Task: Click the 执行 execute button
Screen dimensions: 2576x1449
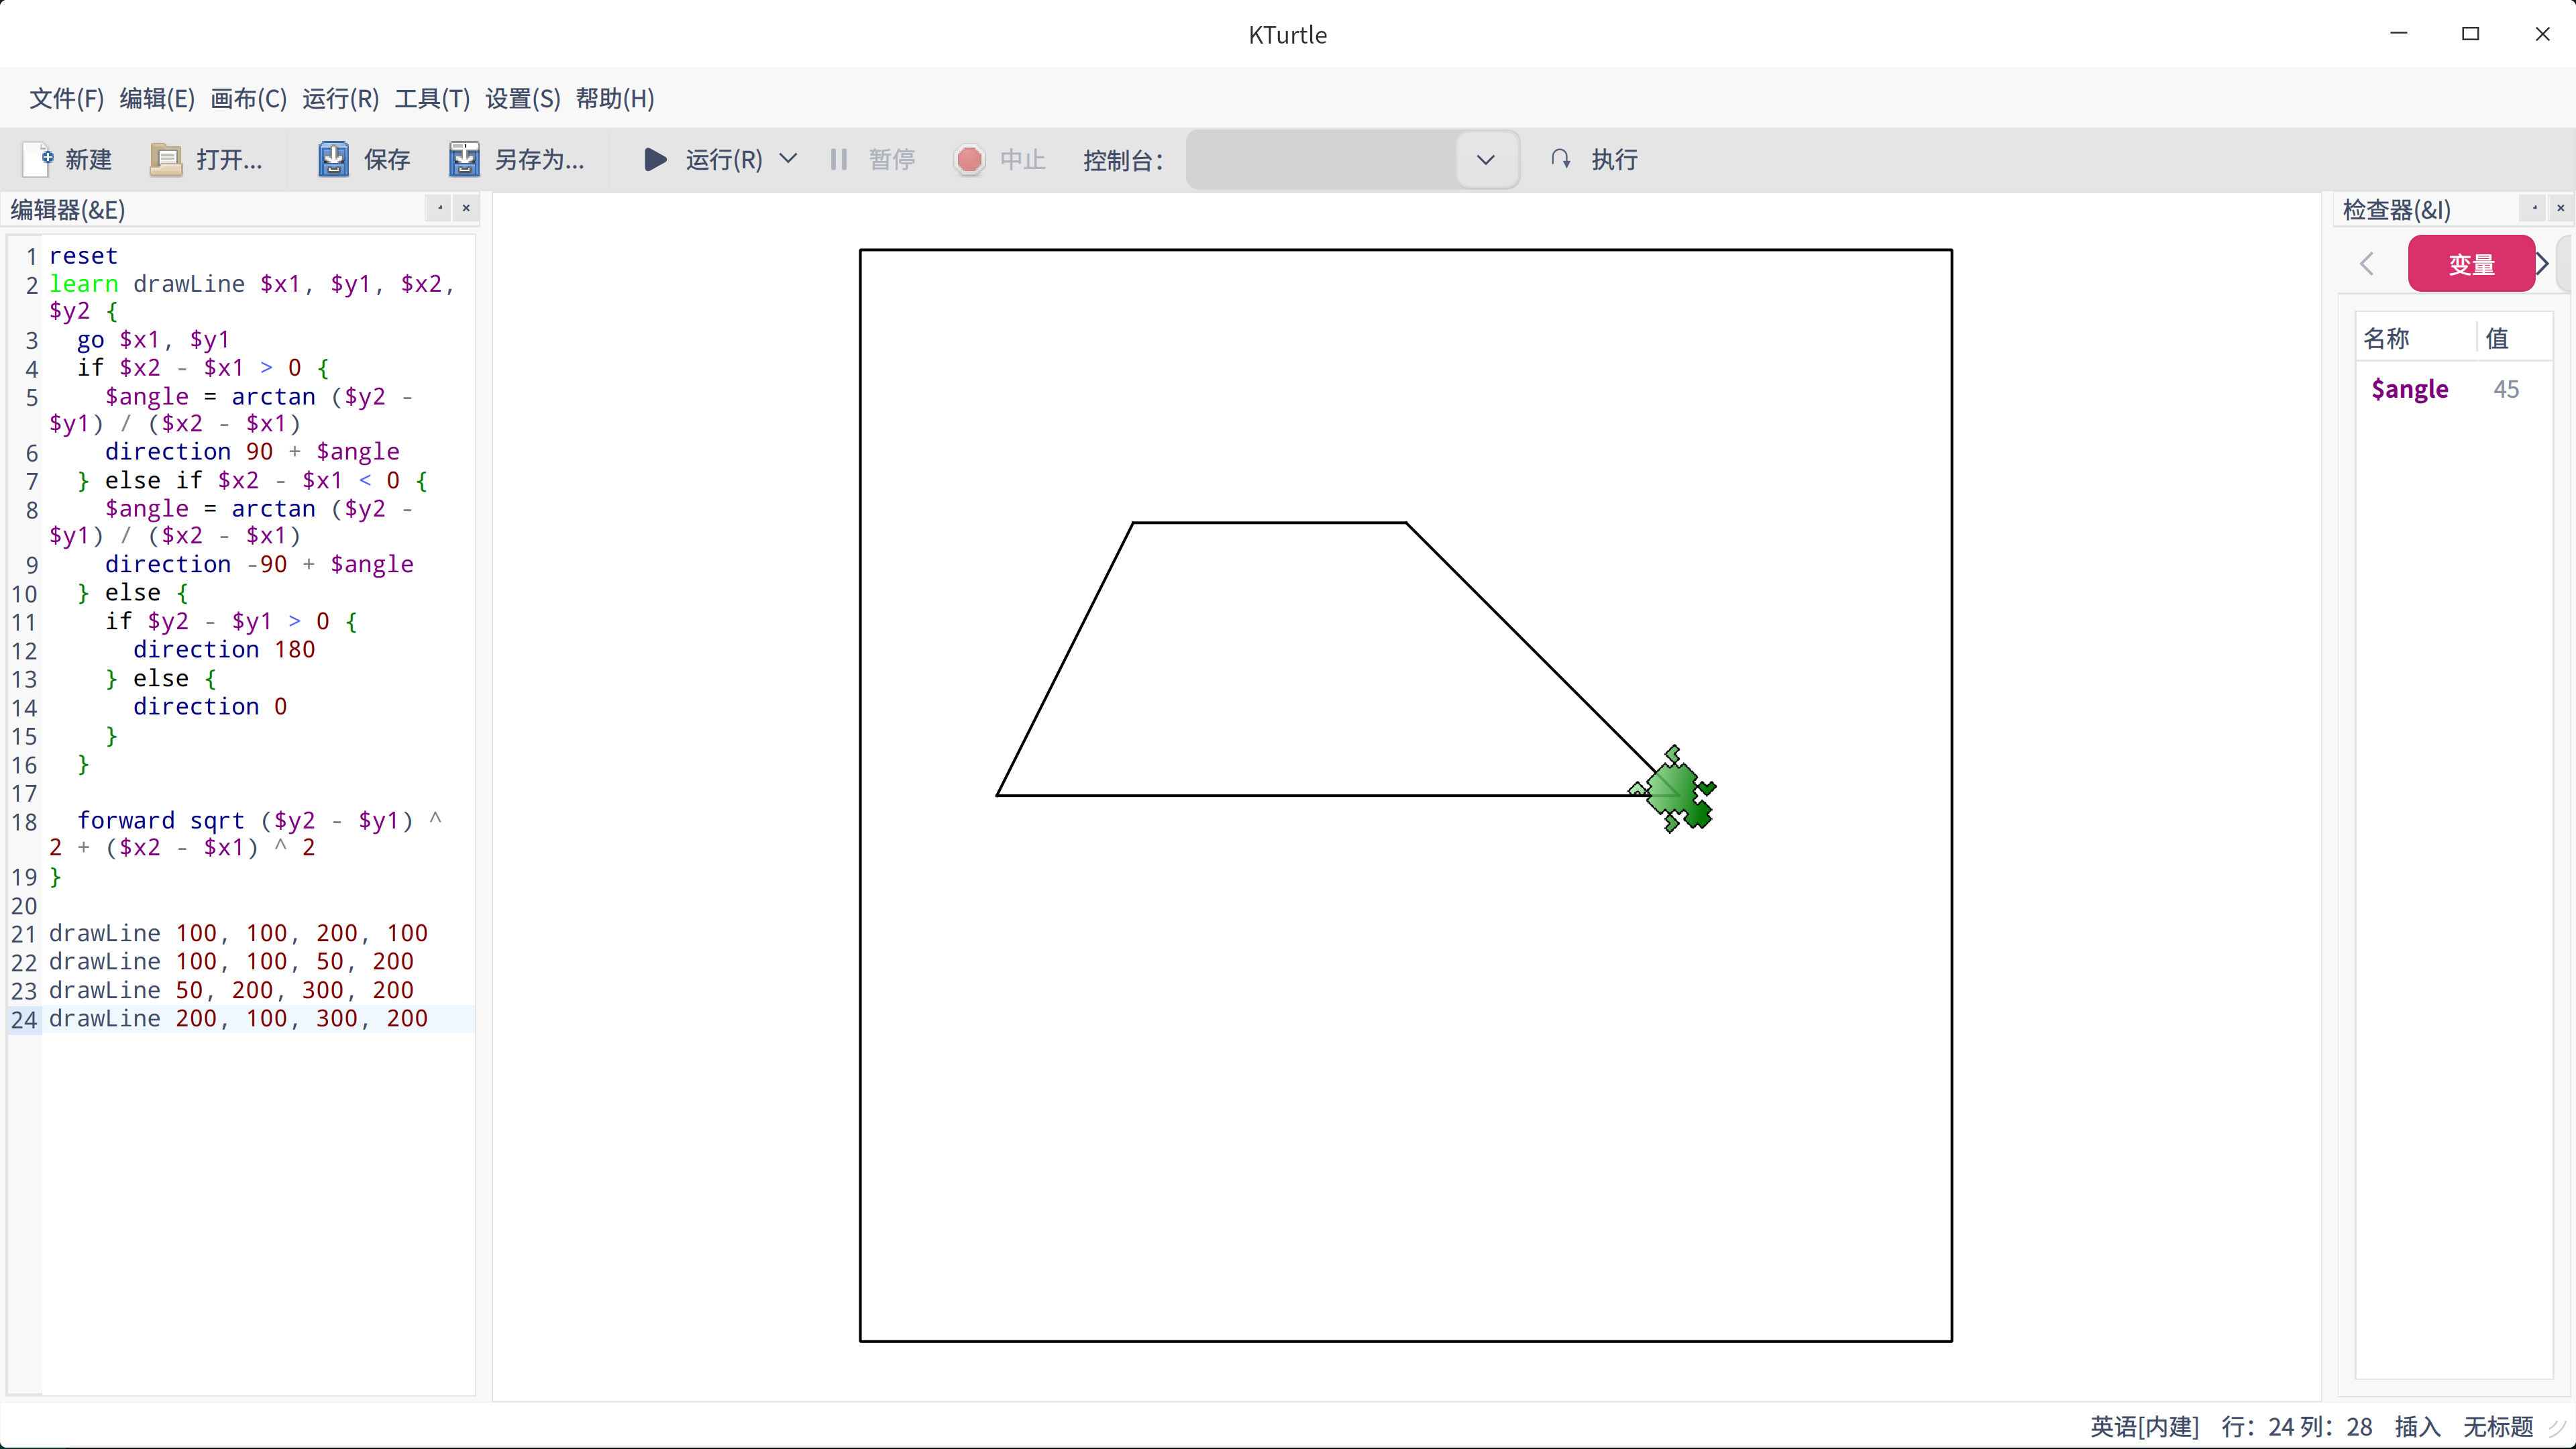Action: [x=1594, y=159]
